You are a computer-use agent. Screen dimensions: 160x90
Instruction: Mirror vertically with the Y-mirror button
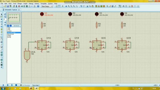(5, 25)
